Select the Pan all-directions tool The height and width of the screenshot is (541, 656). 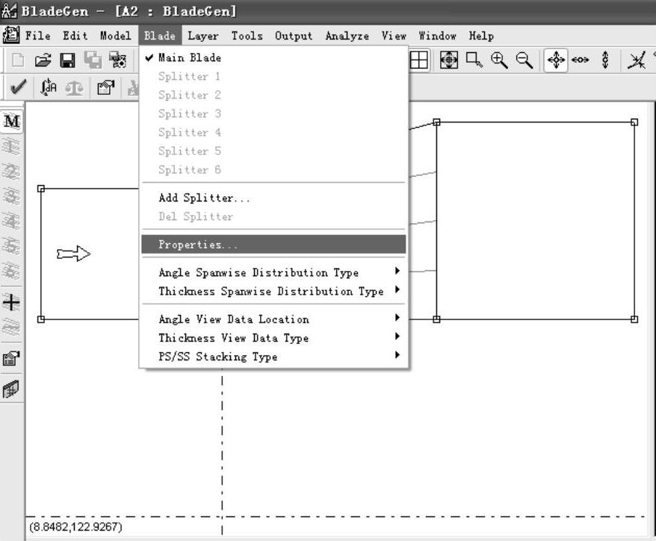tap(556, 60)
